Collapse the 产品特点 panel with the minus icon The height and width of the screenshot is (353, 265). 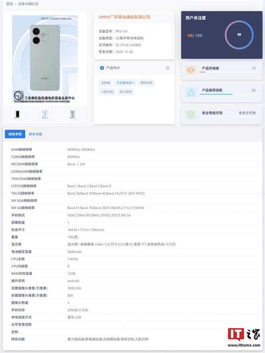pyautogui.click(x=167, y=68)
